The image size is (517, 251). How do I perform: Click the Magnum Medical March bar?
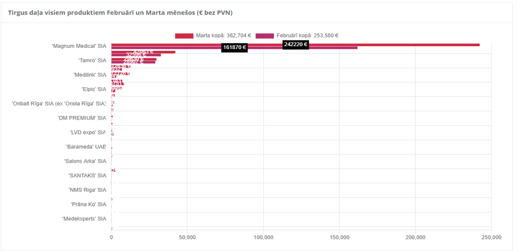tap(296, 45)
